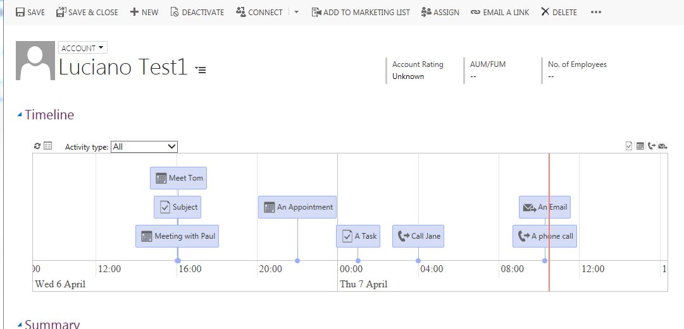
Task: Click the timeline refresh icon
Action: tap(37, 147)
